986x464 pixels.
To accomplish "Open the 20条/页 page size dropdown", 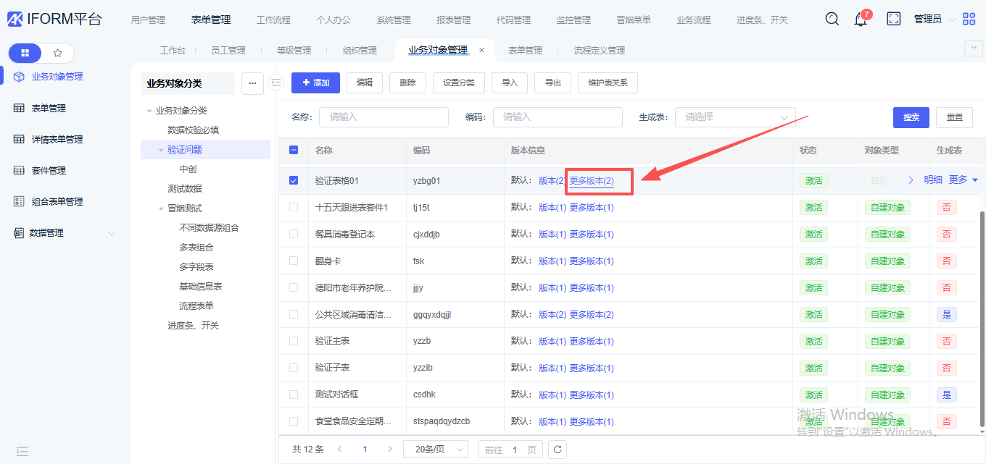I will click(x=435, y=450).
